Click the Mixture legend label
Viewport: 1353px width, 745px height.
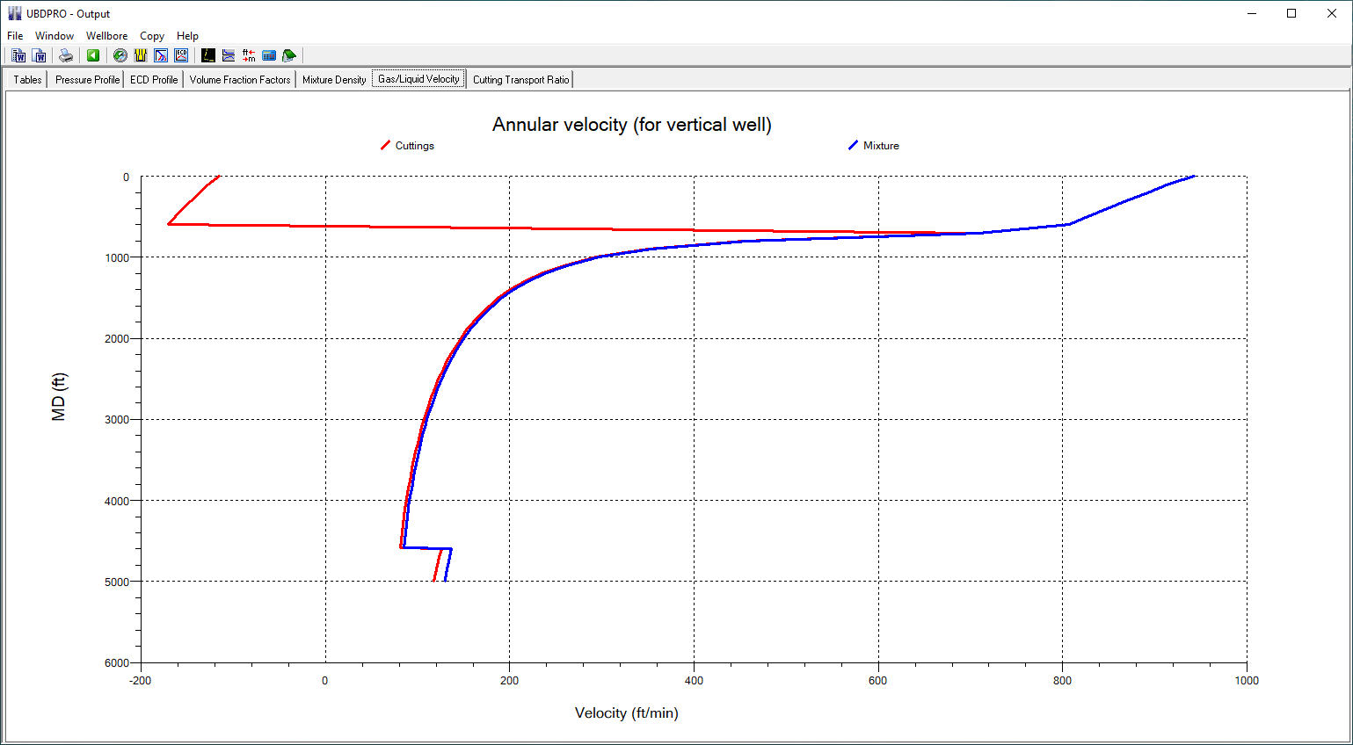881,146
